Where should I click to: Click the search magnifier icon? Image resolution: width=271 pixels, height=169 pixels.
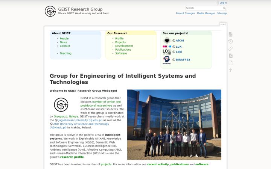(224, 8)
